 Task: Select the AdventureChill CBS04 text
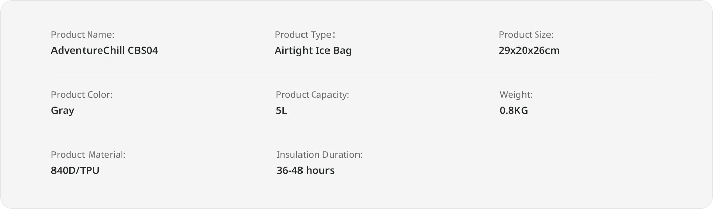(104, 51)
